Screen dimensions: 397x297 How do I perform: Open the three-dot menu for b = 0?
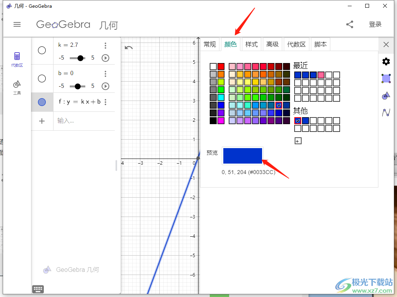pyautogui.click(x=105, y=74)
